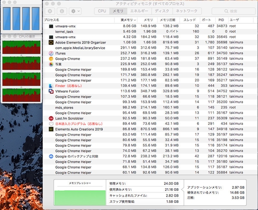
Task: Click the 写真 (Photos) app icon
Action: 51,64
